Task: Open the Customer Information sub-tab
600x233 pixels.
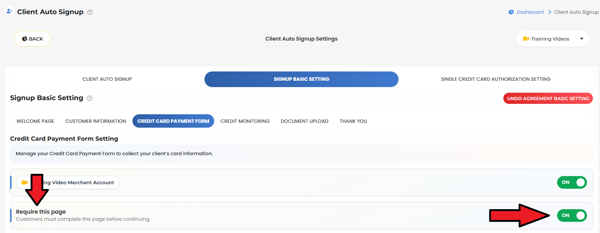Action: (x=96, y=121)
